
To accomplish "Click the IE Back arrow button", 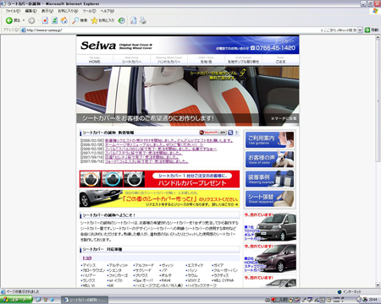I will (x=9, y=20).
